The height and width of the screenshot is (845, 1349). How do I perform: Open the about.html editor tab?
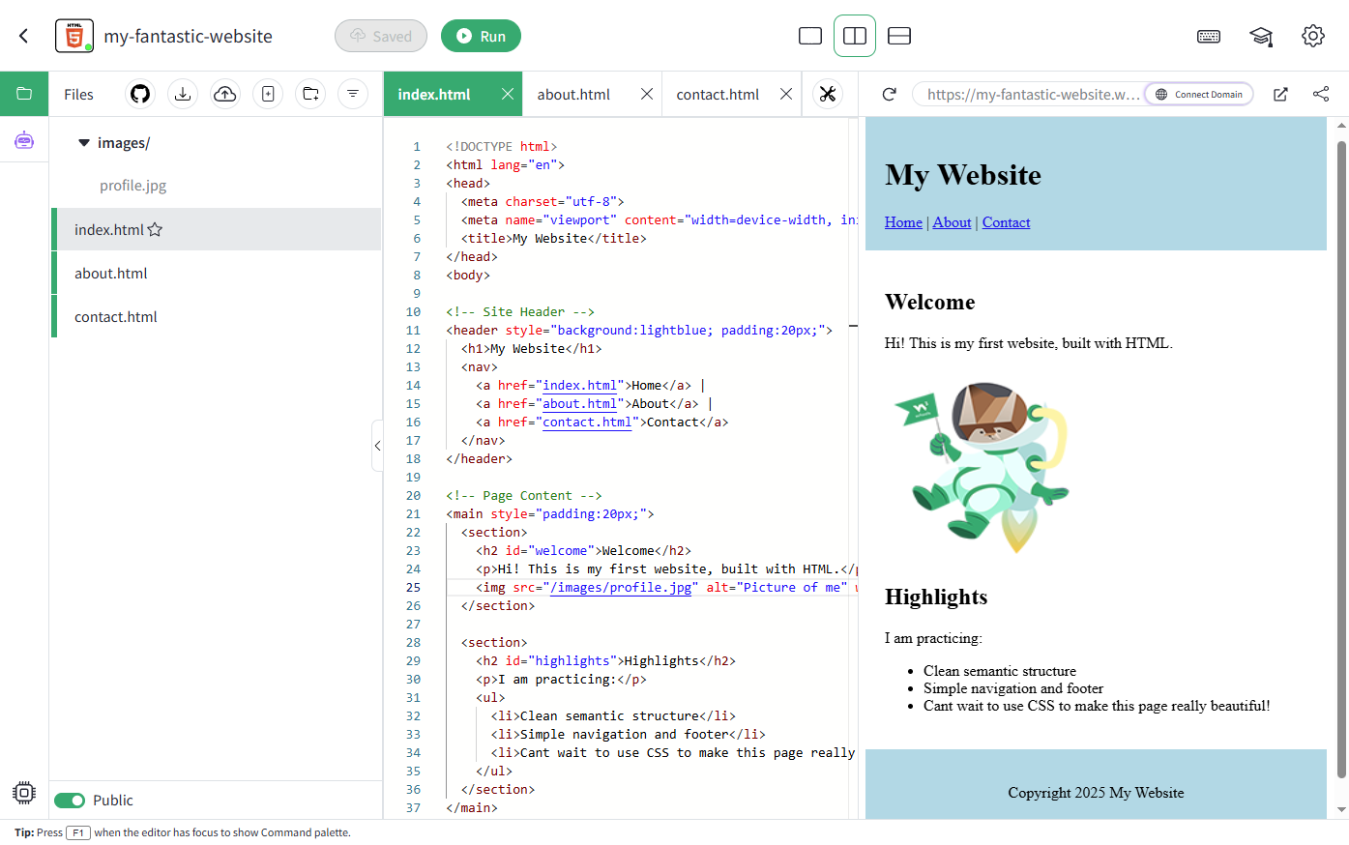tap(573, 94)
